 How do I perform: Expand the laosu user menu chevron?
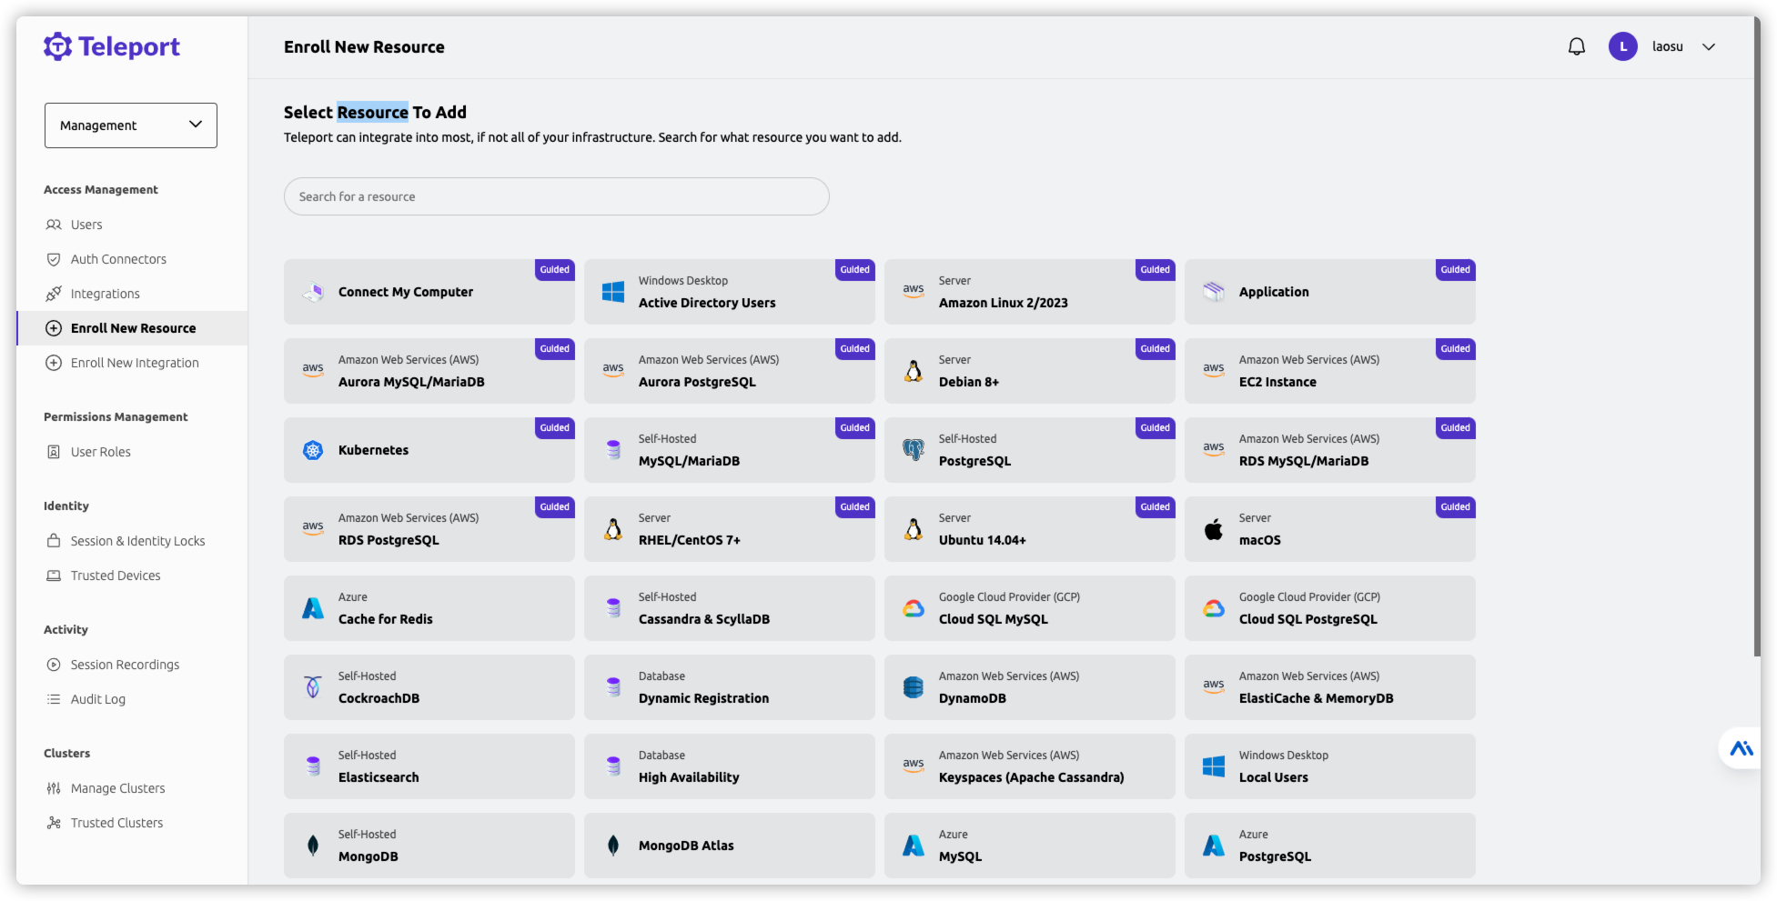pos(1708,46)
